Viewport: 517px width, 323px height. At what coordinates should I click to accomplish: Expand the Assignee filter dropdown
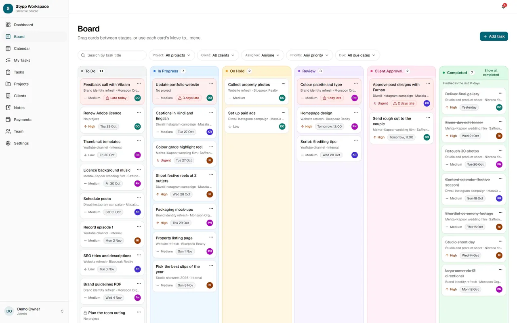coord(263,55)
